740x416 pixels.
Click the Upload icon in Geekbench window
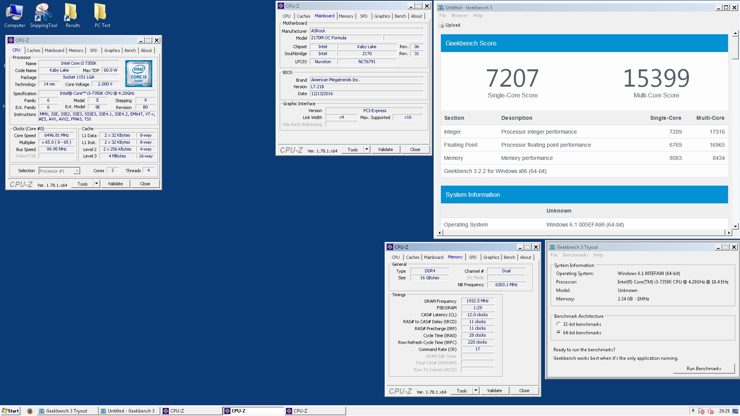[441, 25]
